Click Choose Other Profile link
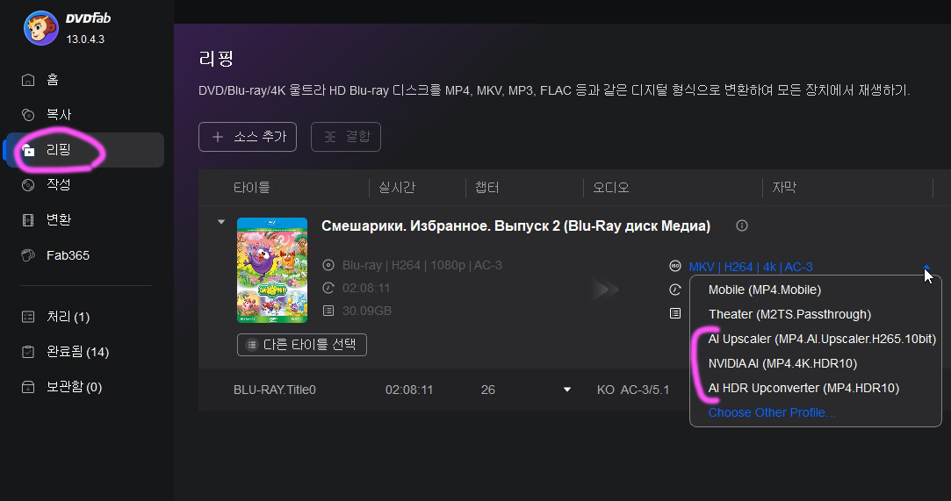 (x=772, y=412)
